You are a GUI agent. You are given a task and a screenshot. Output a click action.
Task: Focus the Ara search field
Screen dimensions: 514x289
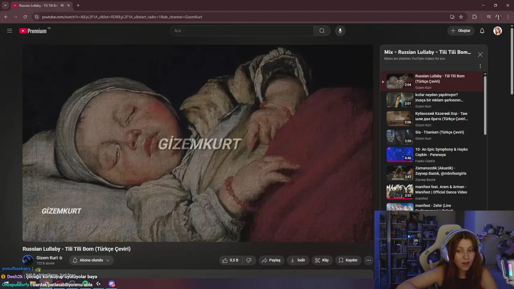click(x=242, y=31)
